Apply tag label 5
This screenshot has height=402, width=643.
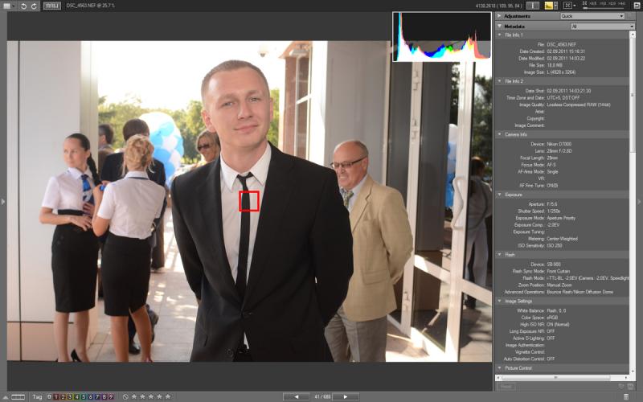(84, 396)
